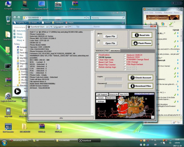Open L&P Support button
This screenshot has height=147, width=184.
tap(102, 94)
